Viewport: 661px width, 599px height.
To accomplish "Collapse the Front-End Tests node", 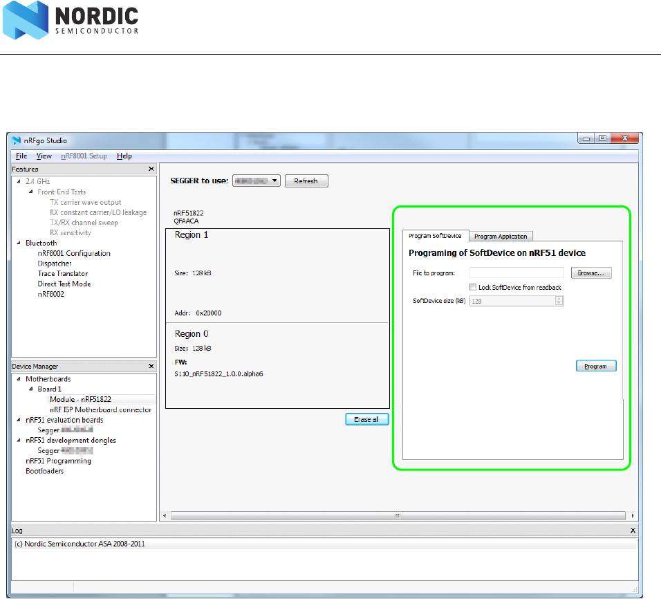I will [x=31, y=192].
